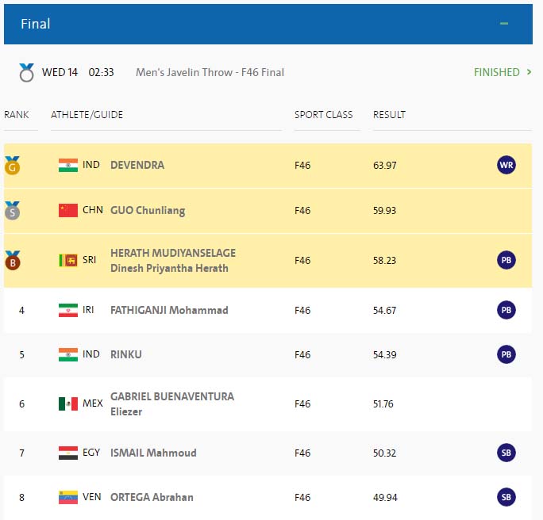Viewport: 543px width, 520px height.
Task: Click PB badge in Herath Mudiyanselage row
Action: (x=506, y=260)
